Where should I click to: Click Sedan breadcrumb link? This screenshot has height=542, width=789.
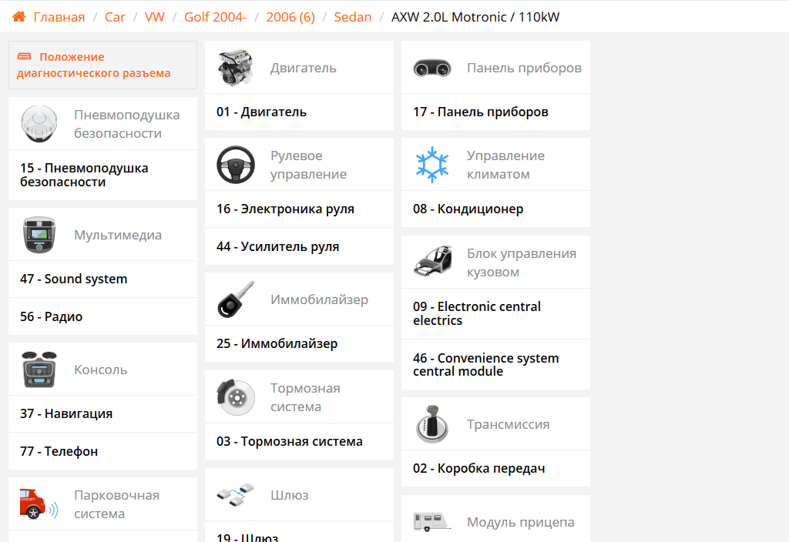(353, 17)
